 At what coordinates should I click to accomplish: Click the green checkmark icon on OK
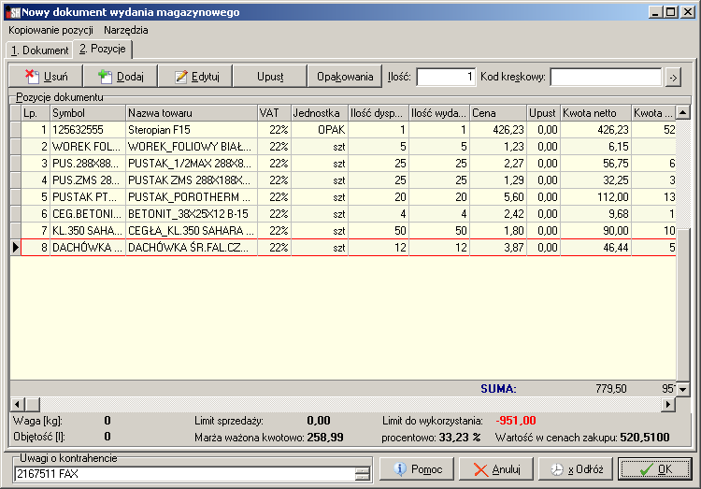(647, 469)
